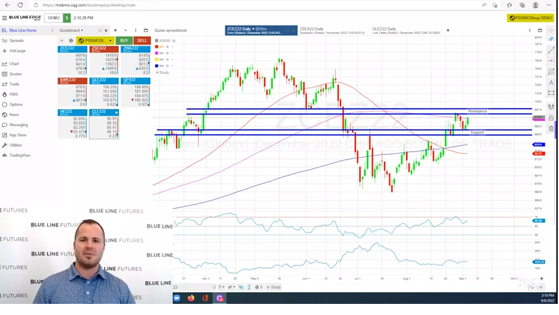559x315 pixels.
Task: Toggle the magnet snap tool
Action: (551, 107)
